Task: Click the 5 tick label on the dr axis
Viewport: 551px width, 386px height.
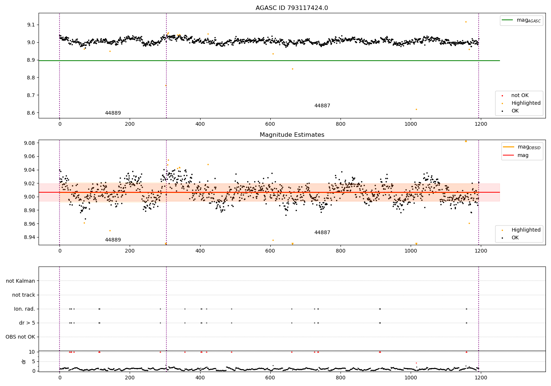Action: coord(33,362)
